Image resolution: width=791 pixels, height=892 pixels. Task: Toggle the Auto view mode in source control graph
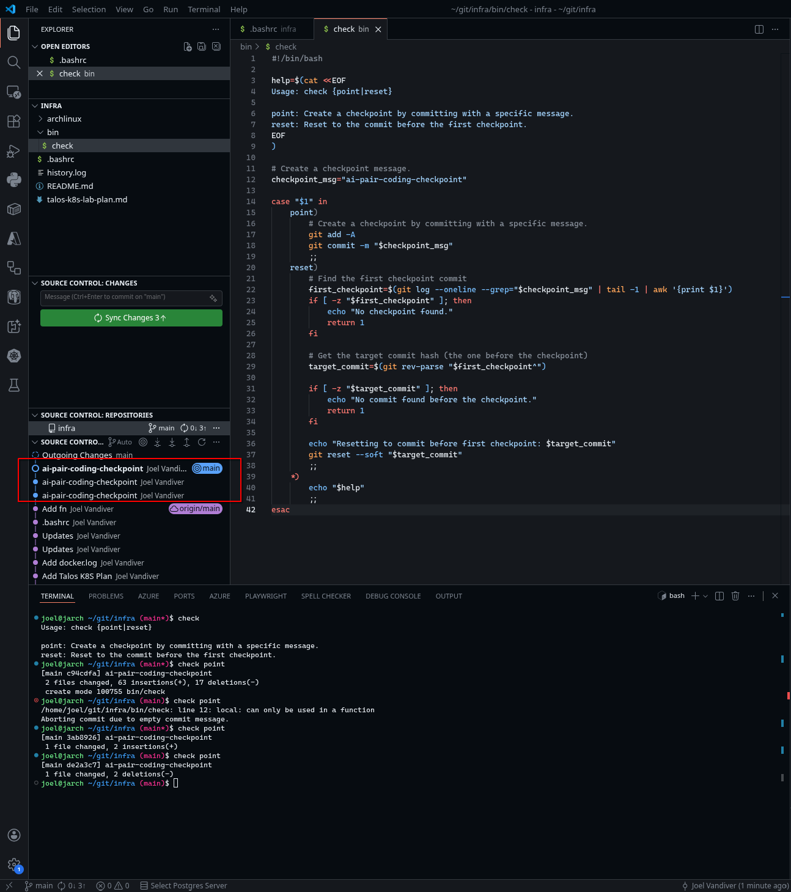pos(120,442)
